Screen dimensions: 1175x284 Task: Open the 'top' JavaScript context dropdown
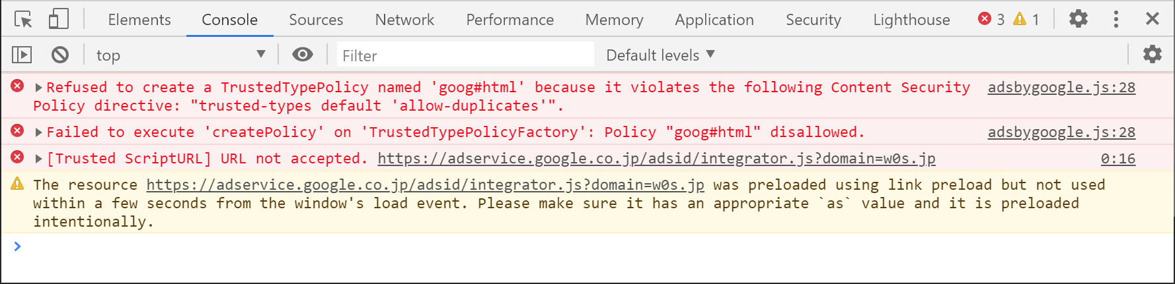pos(180,55)
